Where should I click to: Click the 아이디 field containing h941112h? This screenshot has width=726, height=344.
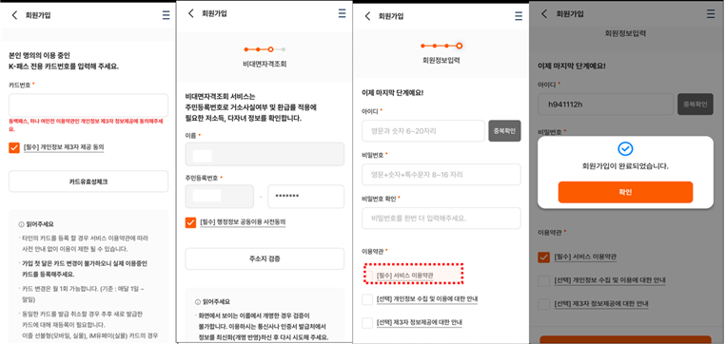[x=605, y=104]
